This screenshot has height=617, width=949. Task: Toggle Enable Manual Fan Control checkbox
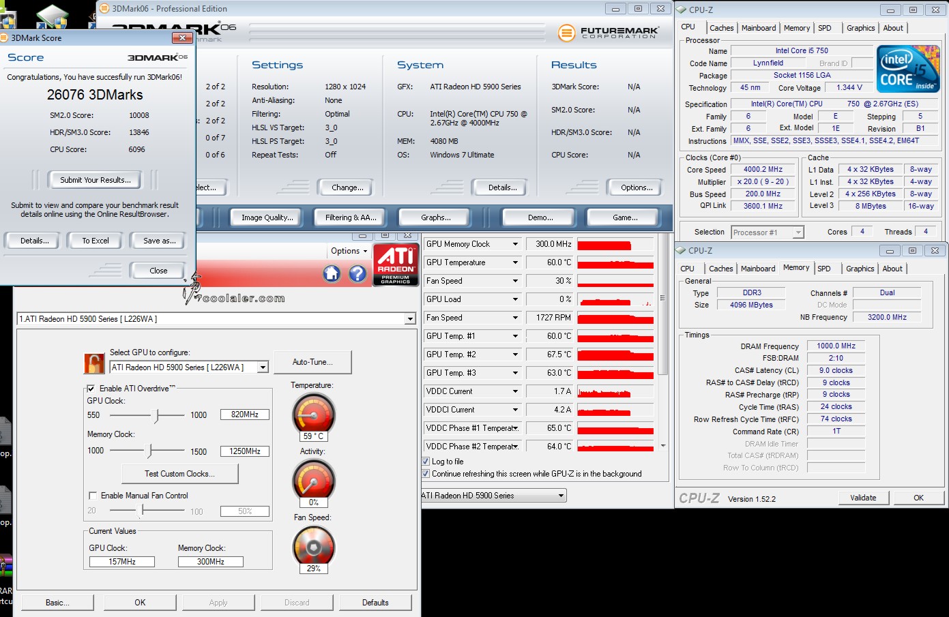[x=93, y=496]
